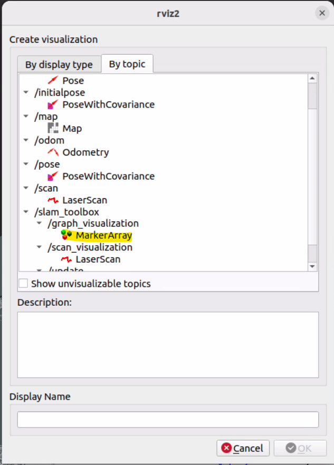
Task: Select LaserScan icon under /scan_visualization
Action: (x=66, y=259)
